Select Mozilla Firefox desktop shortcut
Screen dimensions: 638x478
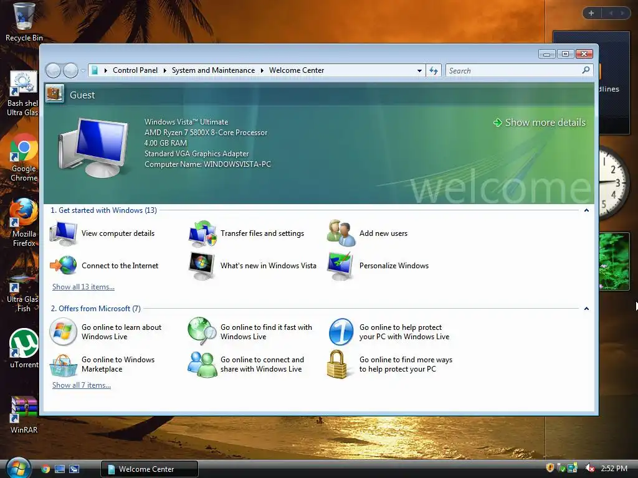24,223
